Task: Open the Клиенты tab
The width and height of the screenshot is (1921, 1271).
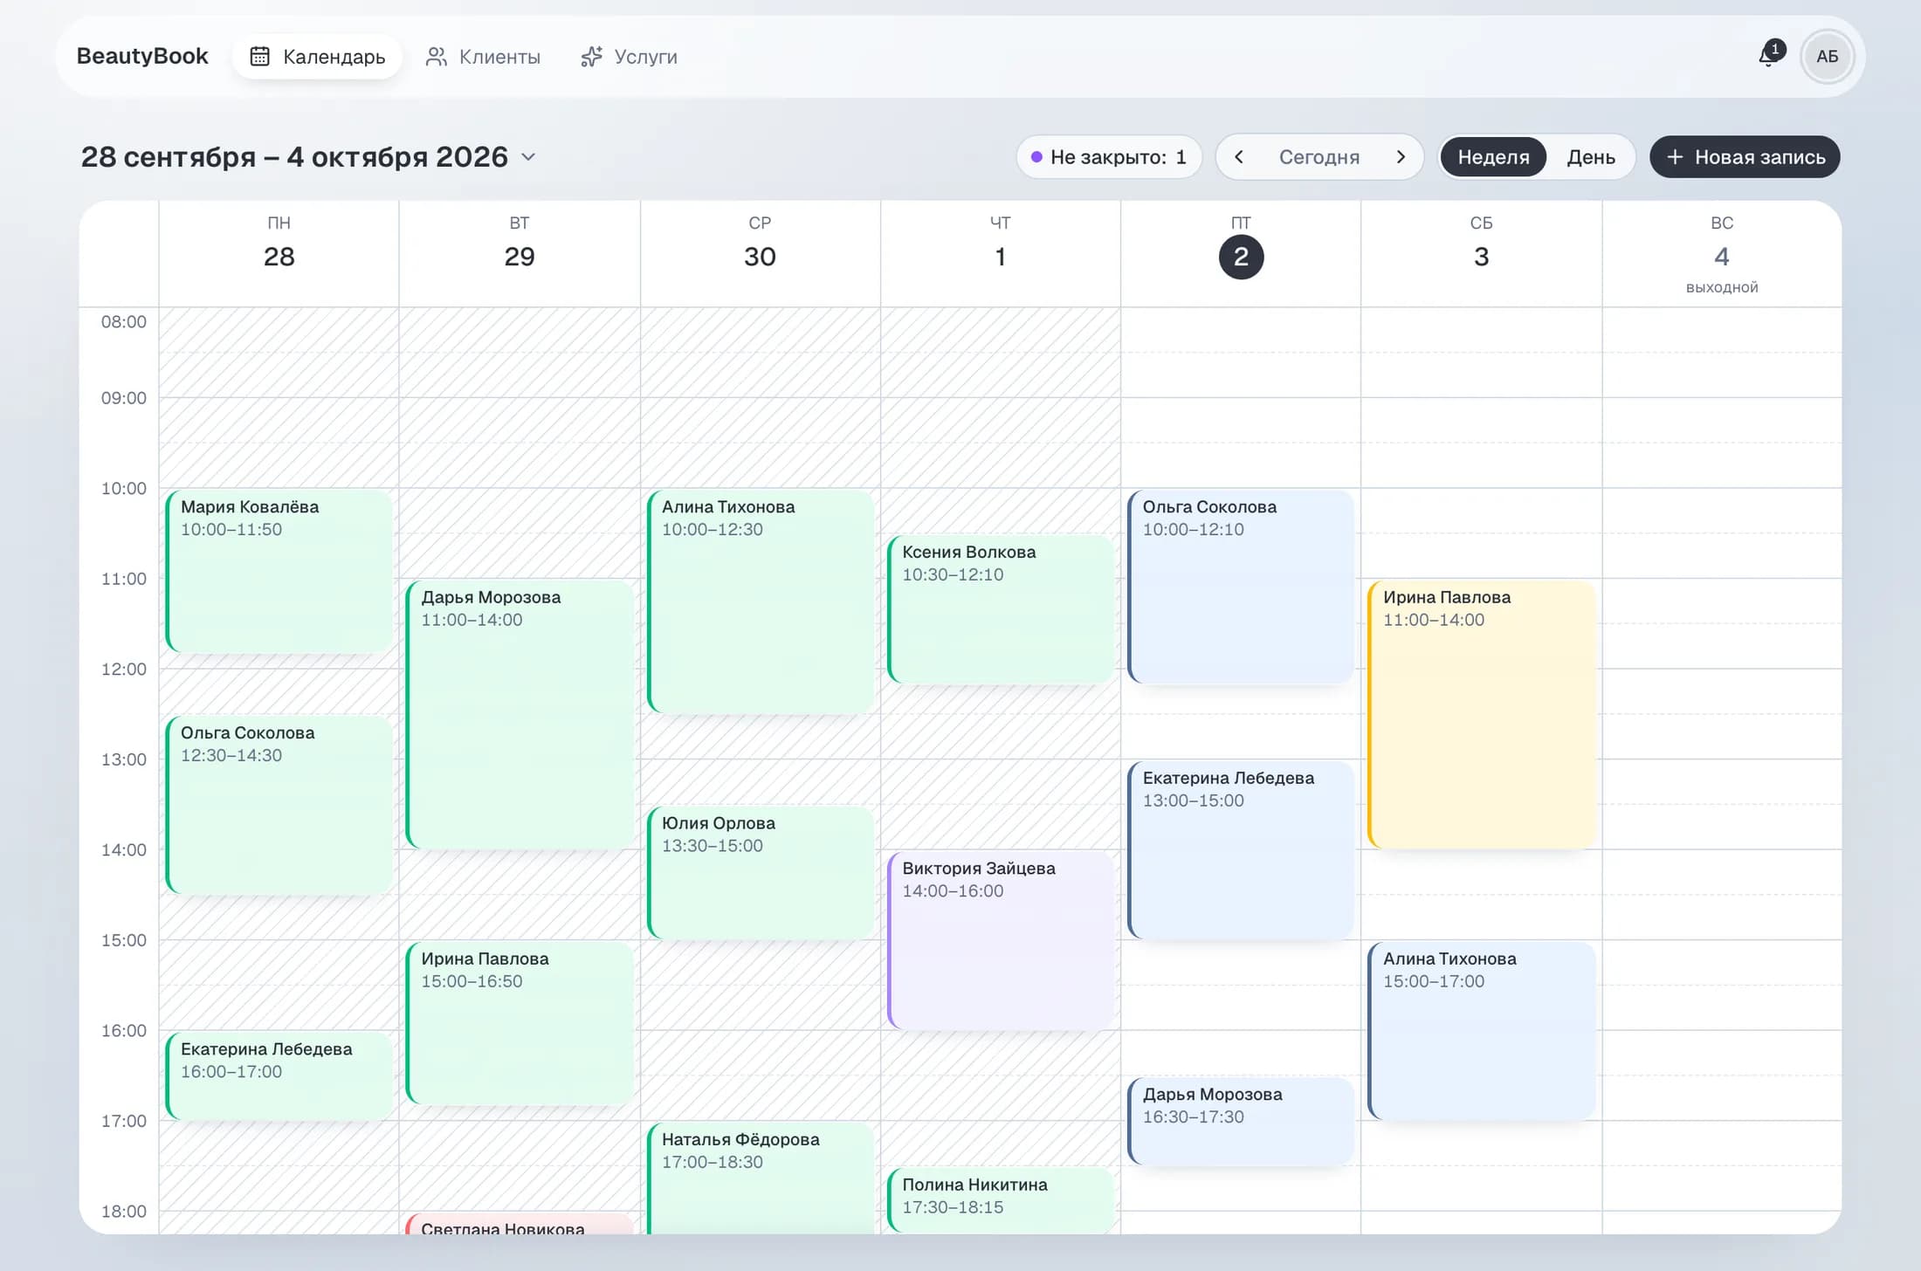Action: [x=483, y=57]
